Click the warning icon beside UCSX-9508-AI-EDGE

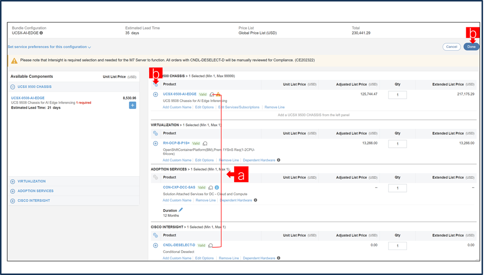point(218,94)
